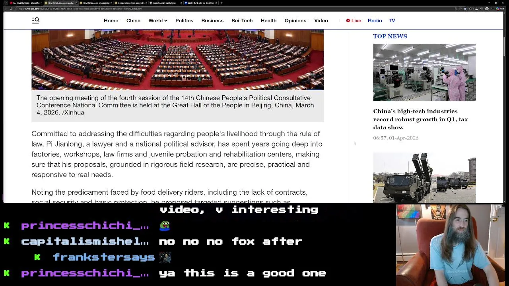Screen dimensions: 509x286
Task: Expand the World dropdown menu
Action: click(158, 21)
